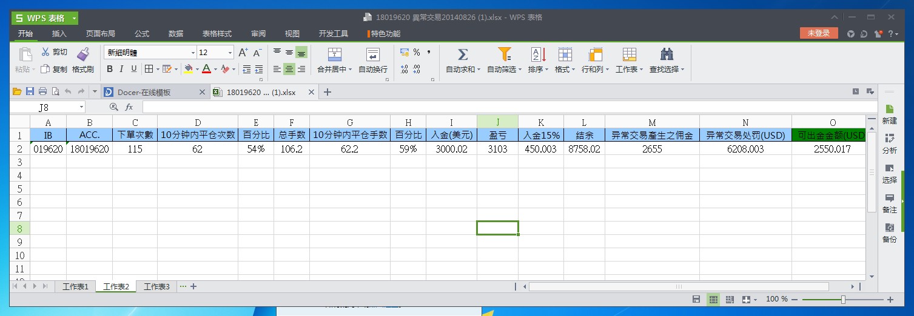The height and width of the screenshot is (316, 914).
Task: Expand the font color dropdown arrow
Action: point(215,70)
